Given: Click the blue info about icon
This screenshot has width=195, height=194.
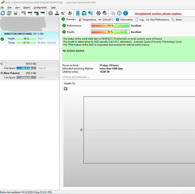Looking at the screenshot, I should 126,13.
